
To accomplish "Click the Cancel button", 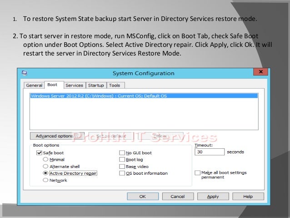I will 178,196.
